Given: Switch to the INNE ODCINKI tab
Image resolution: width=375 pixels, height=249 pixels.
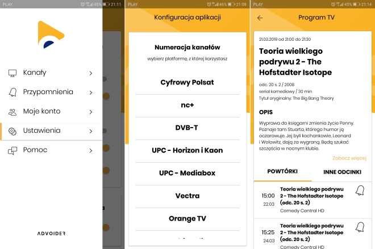Looking at the screenshot, I should (x=343, y=172).
